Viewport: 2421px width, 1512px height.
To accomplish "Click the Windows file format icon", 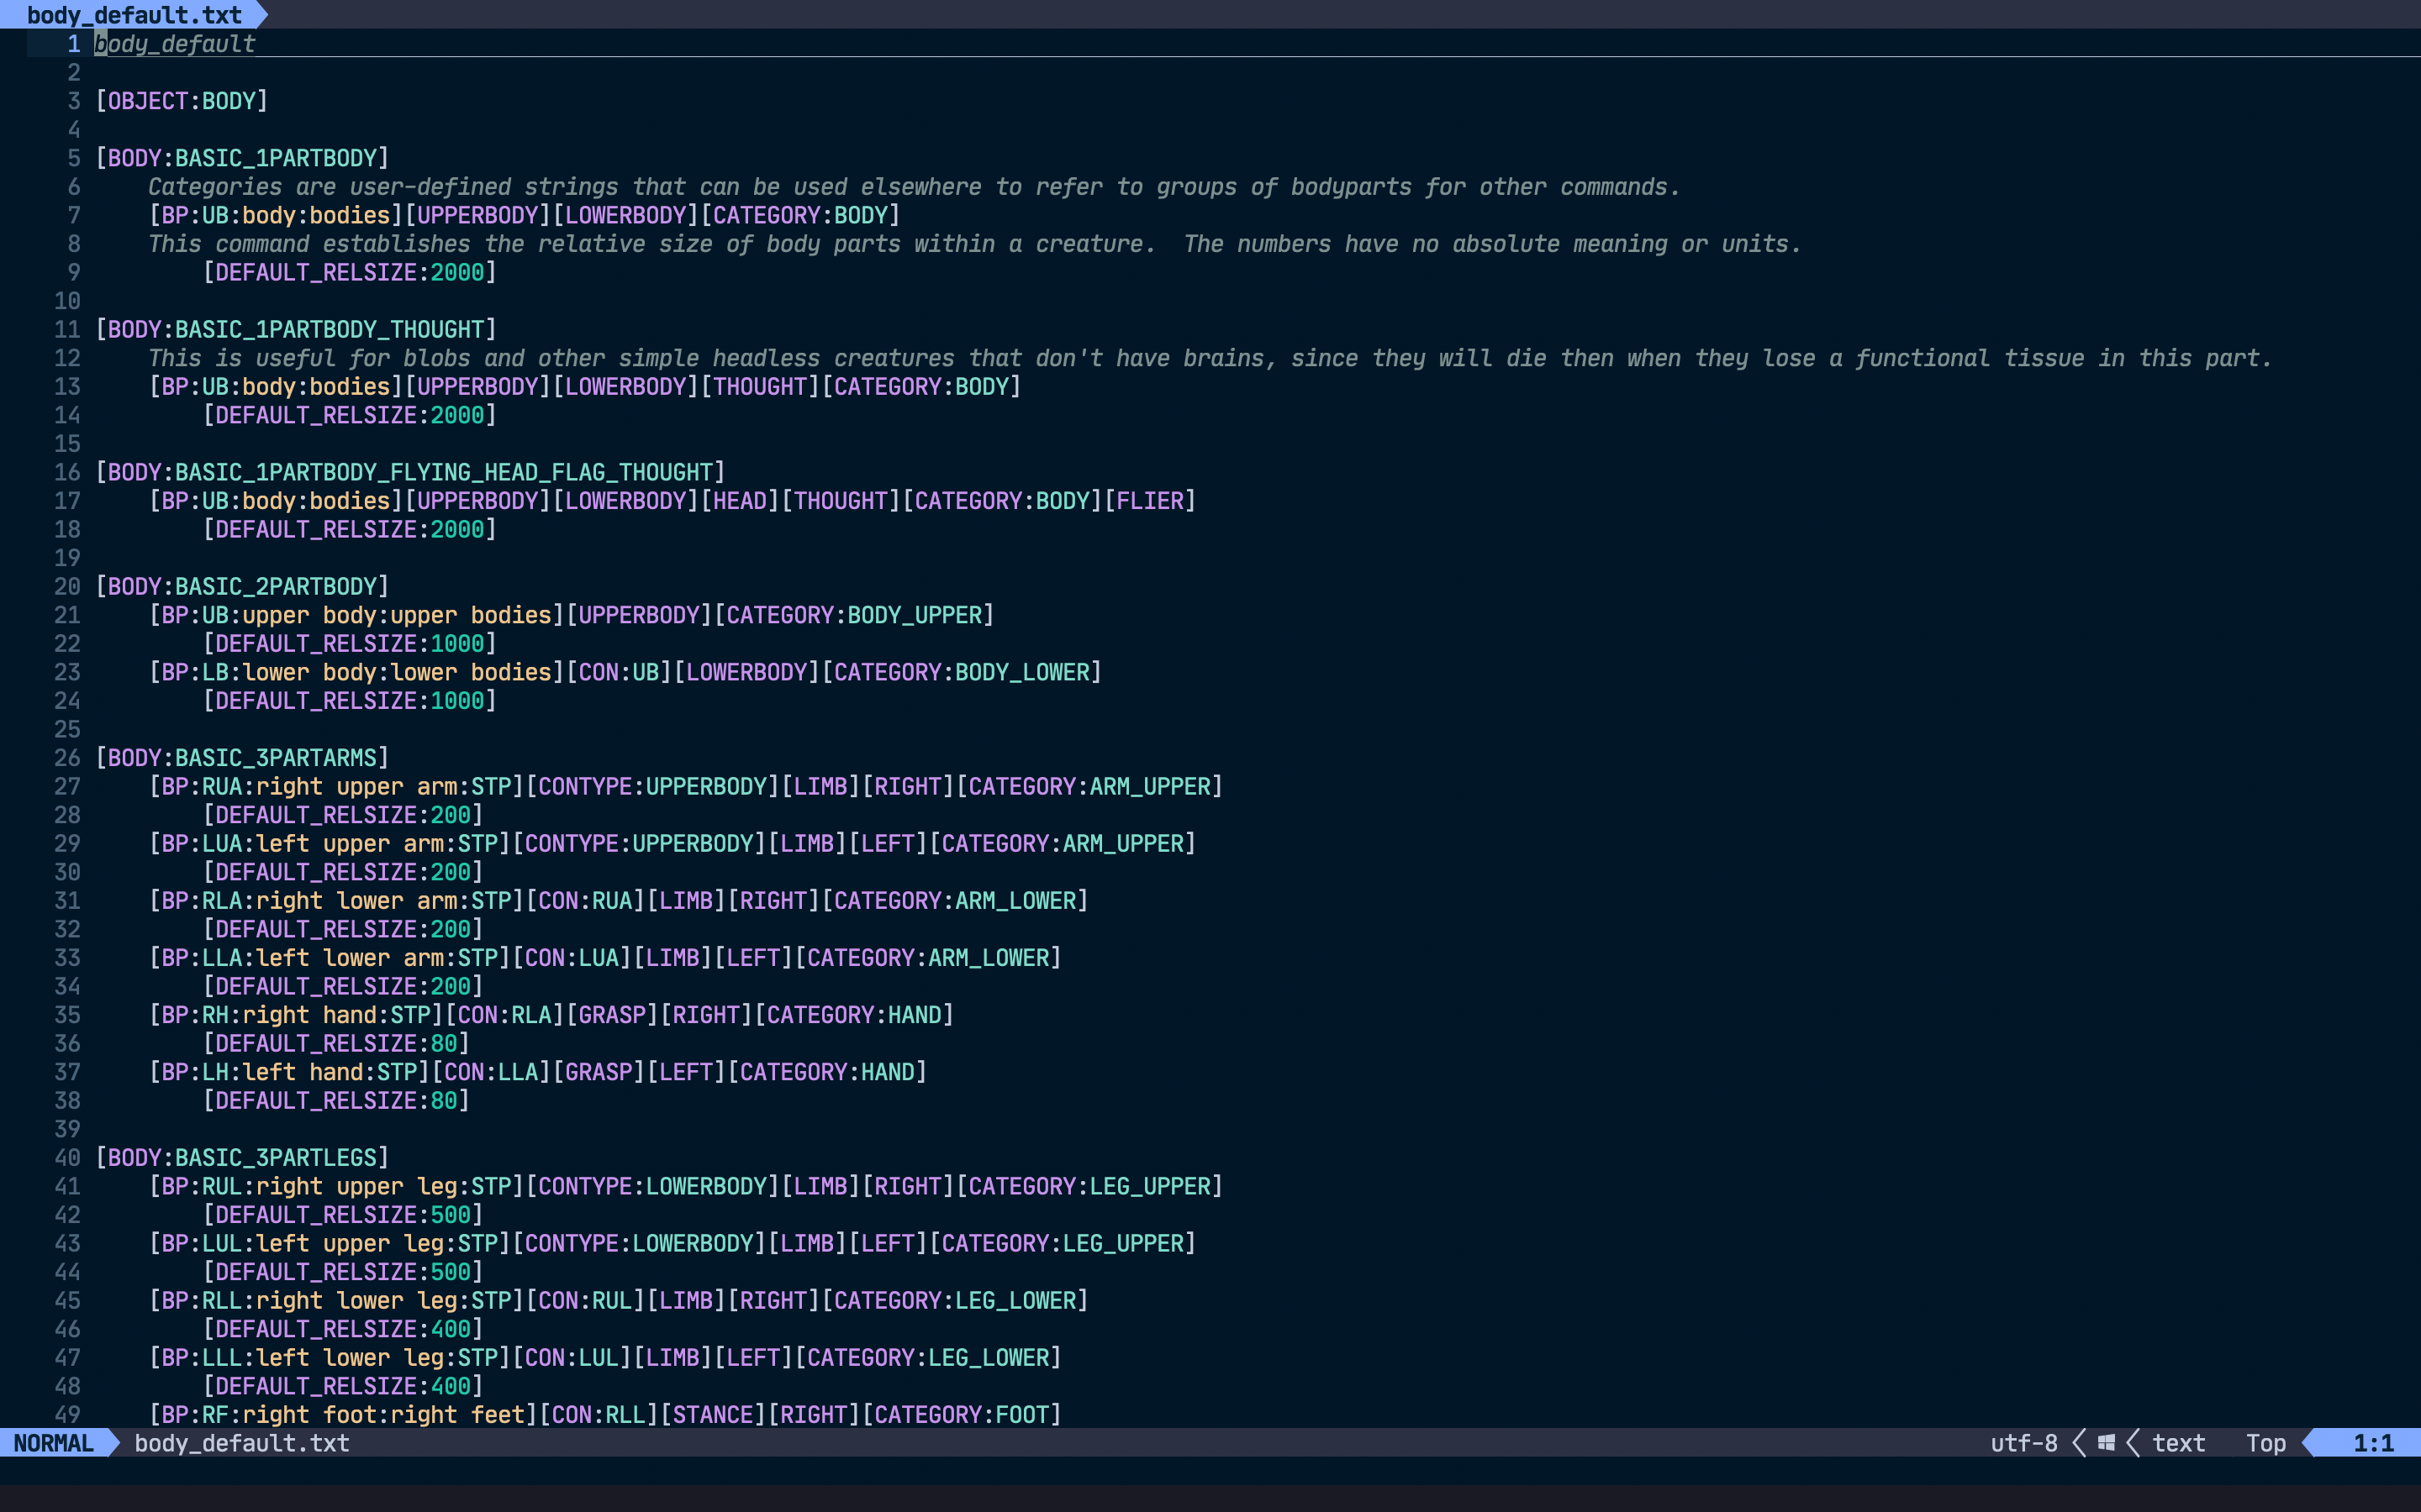I will [x=2106, y=1443].
